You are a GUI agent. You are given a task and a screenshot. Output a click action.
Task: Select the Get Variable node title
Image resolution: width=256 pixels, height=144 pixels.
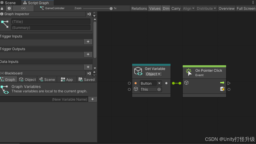coord(155,69)
